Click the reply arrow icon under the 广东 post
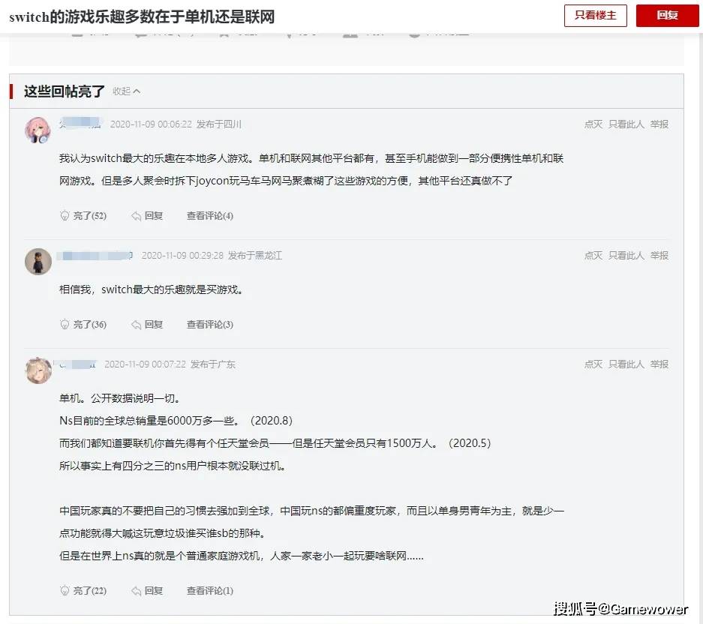Screen dimensions: 703x624 [x=137, y=591]
